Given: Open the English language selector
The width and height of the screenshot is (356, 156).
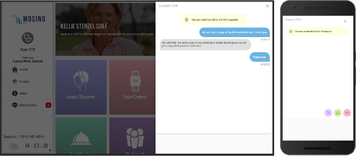Looking at the screenshot, I should coord(25,81).
